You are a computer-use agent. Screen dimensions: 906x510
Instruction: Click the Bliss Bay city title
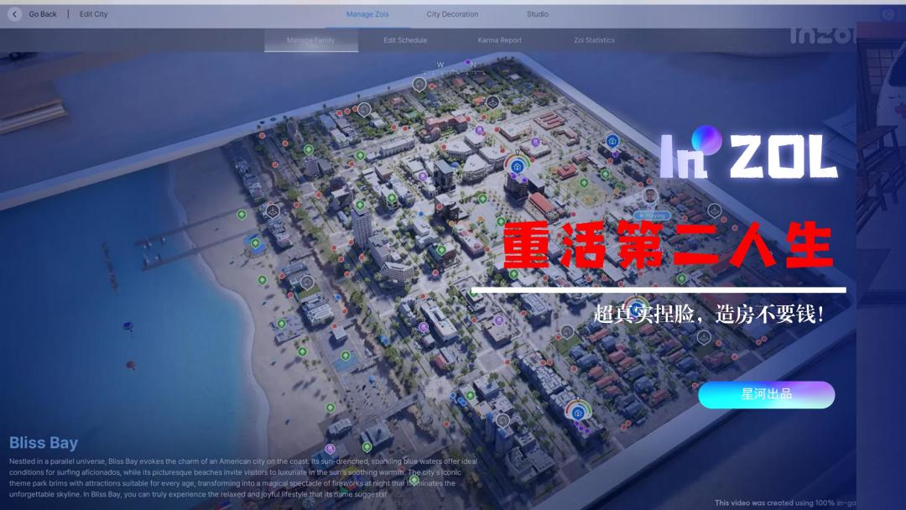click(x=44, y=443)
